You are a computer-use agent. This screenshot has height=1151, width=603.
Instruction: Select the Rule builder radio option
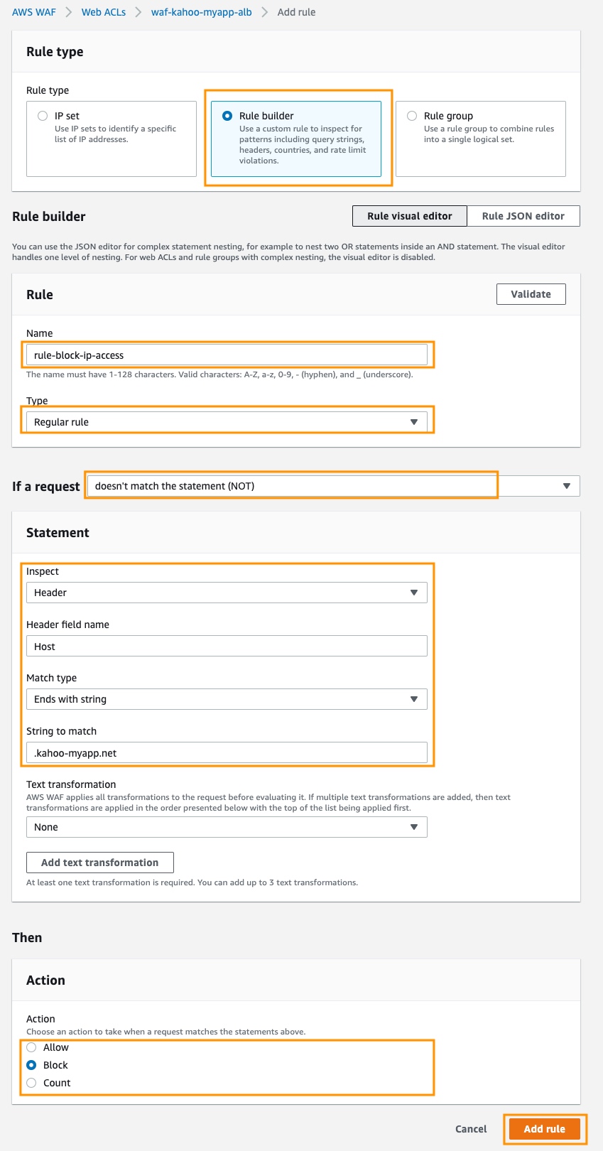click(227, 116)
